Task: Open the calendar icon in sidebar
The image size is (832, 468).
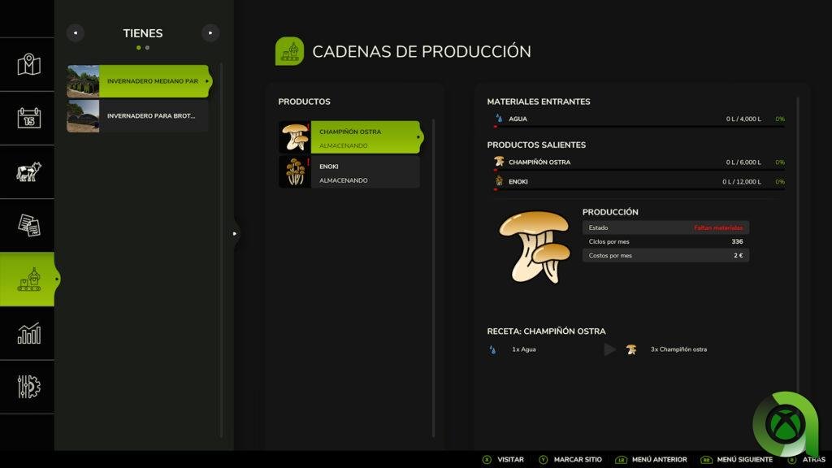Action: click(28, 119)
